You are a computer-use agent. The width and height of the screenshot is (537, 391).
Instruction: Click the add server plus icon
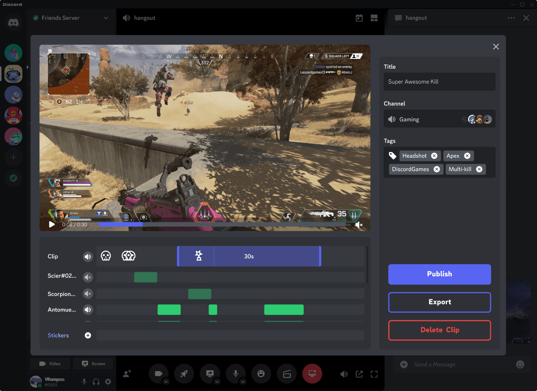pyautogui.click(x=13, y=157)
